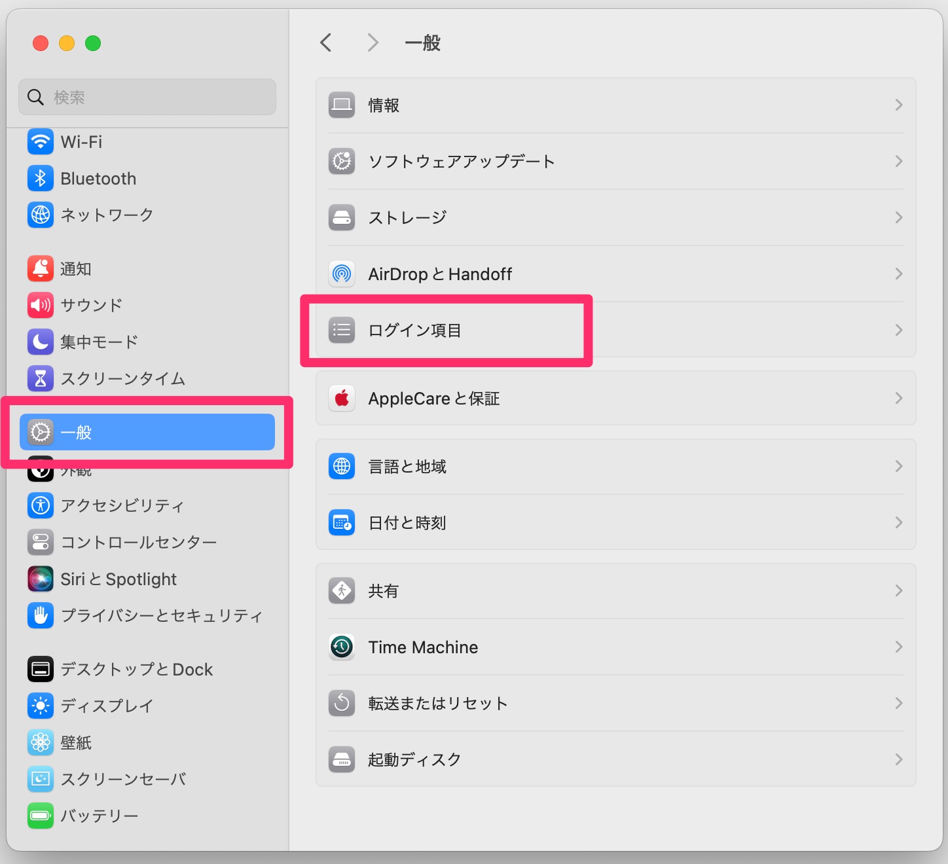Image resolution: width=948 pixels, height=864 pixels.
Task: Open the chevron on AirDrop と Handoff row
Action: (899, 274)
